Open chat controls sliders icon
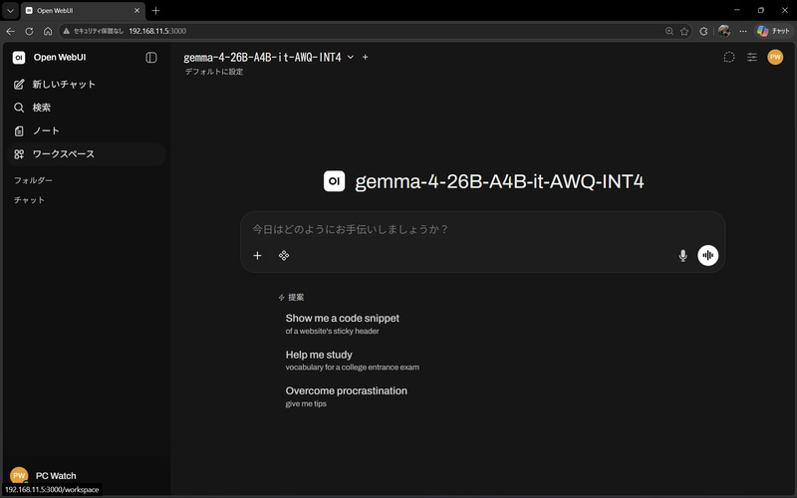 click(752, 58)
